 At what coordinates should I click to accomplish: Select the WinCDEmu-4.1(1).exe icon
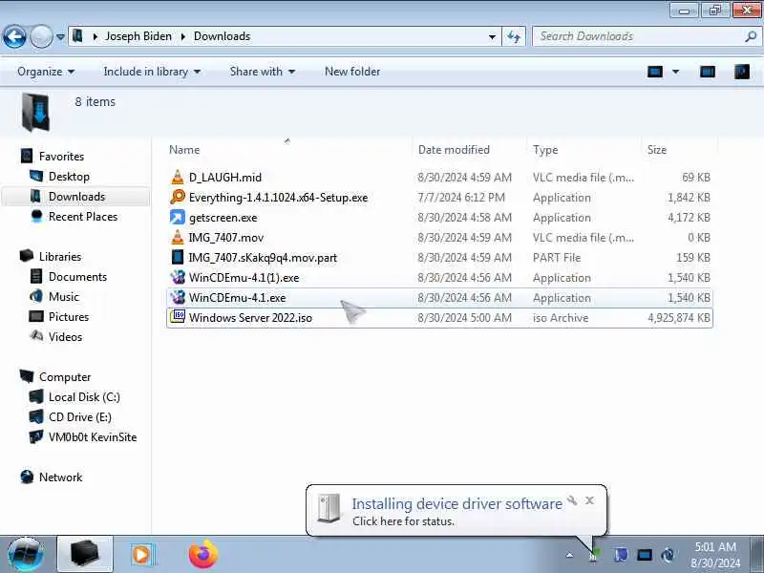tap(178, 277)
